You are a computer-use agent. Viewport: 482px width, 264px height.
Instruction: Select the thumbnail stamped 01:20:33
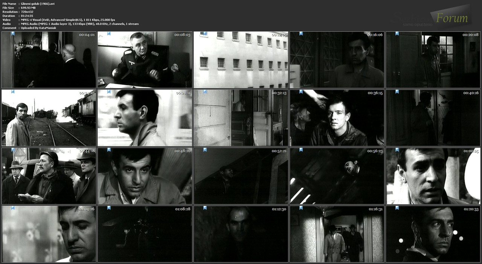click(x=433, y=234)
